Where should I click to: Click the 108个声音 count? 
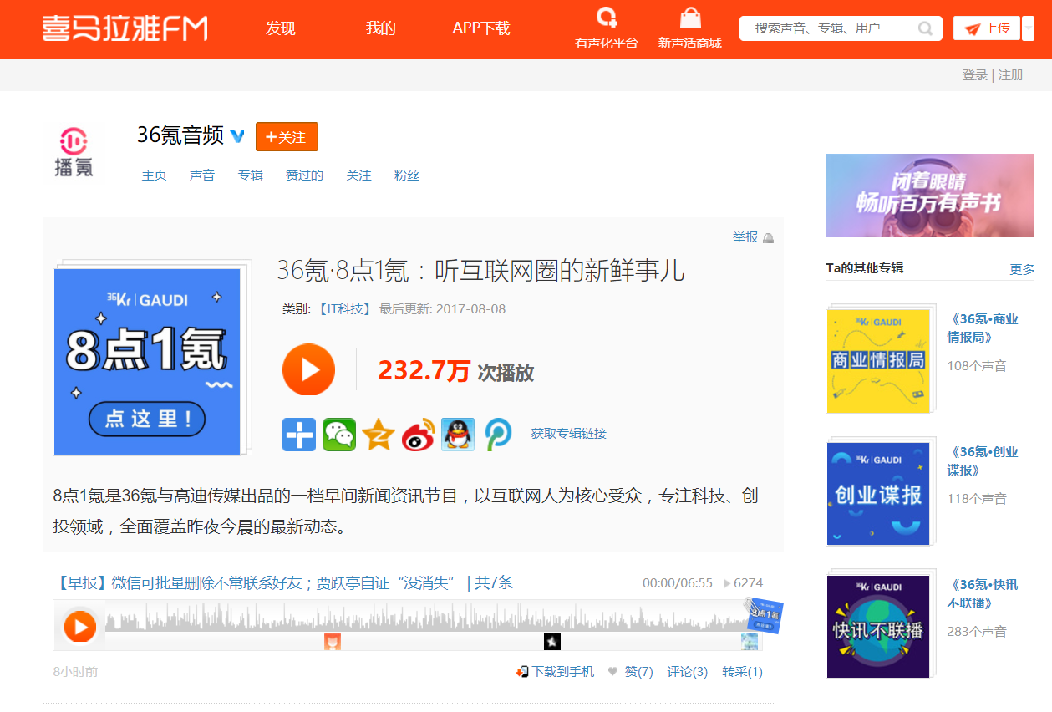977,366
